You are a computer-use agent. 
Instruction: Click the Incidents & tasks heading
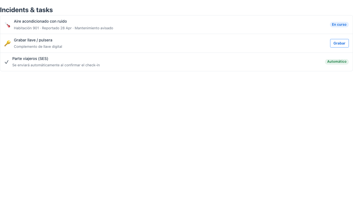(26, 10)
